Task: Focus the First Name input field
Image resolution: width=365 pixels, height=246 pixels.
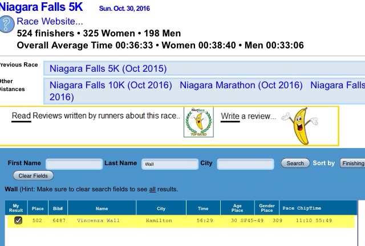Action: click(74, 164)
